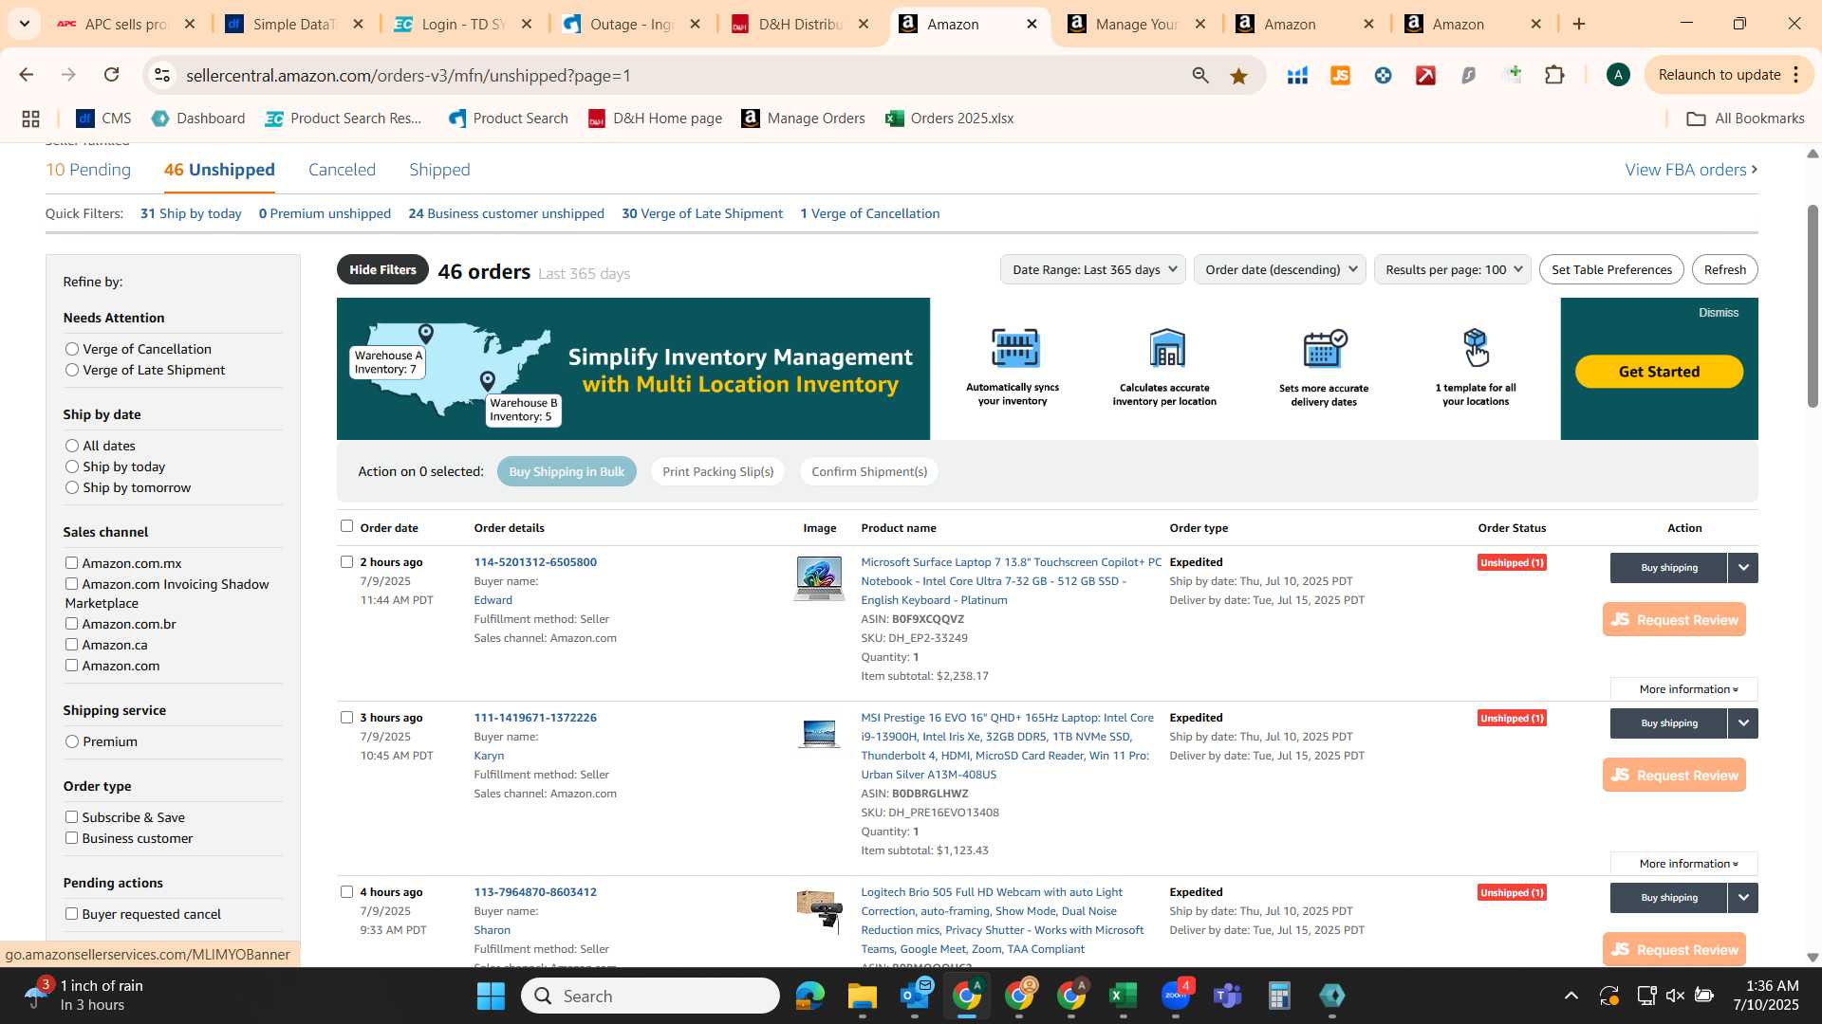Click Hide Filters button

click(x=382, y=269)
